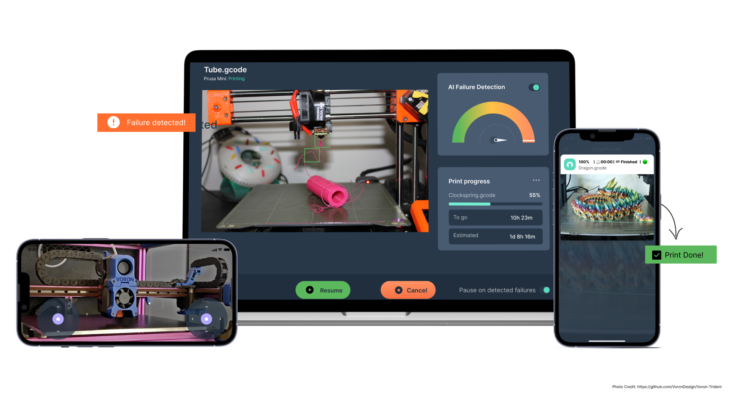Enable Pause on detected failures toggle
The height and width of the screenshot is (415, 738).
pos(547,290)
